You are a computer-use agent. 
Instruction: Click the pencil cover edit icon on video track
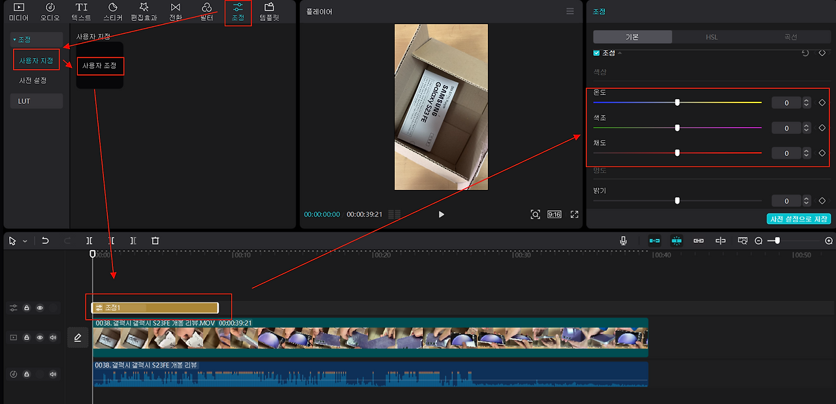point(78,337)
